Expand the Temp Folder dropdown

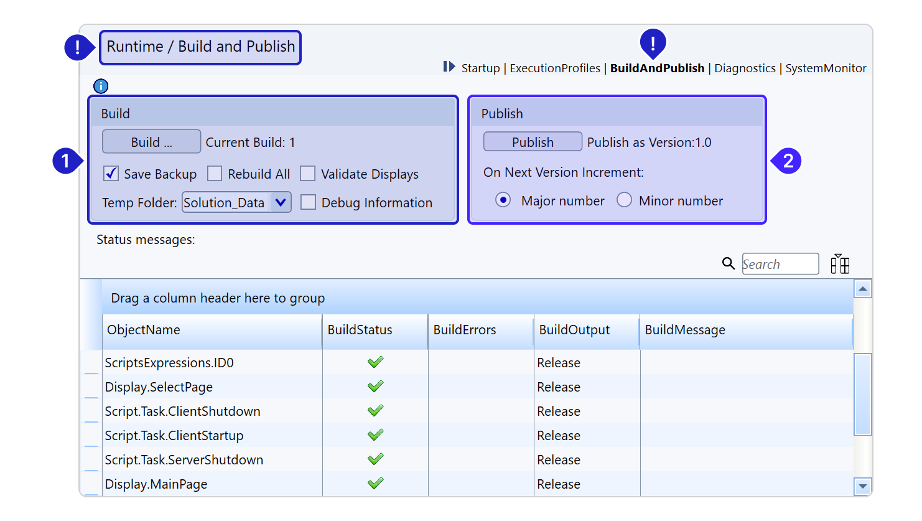(x=281, y=202)
